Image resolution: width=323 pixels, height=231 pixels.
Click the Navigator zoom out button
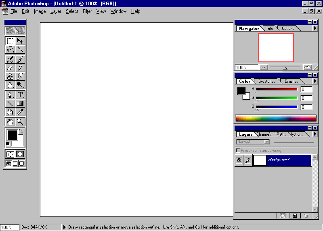tap(264, 67)
